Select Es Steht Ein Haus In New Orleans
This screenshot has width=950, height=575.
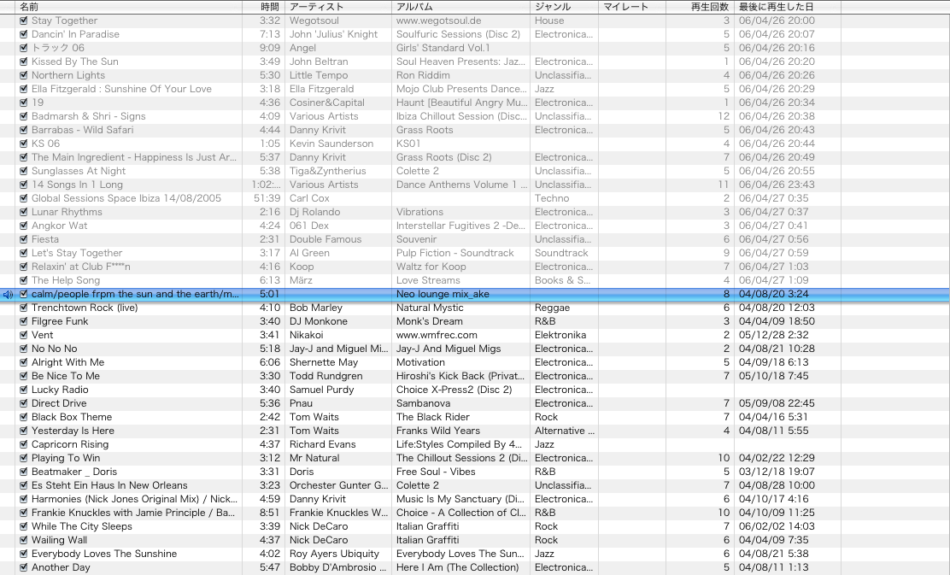109,486
